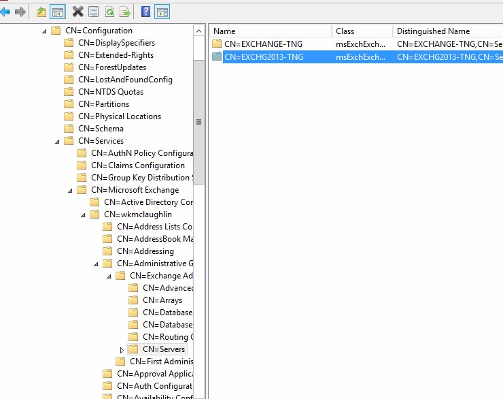This screenshot has height=399, width=503.
Task: Click the CN=Schema folder icon
Action: (69, 129)
